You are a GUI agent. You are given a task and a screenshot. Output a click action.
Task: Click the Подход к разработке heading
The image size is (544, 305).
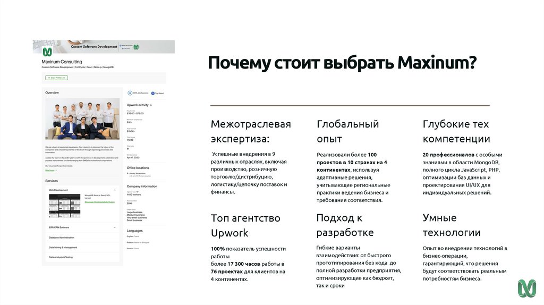[x=345, y=225]
